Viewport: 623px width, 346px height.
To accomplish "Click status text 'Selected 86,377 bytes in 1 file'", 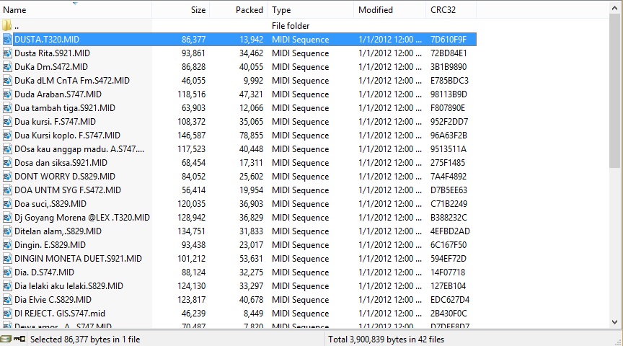I will tap(85, 340).
